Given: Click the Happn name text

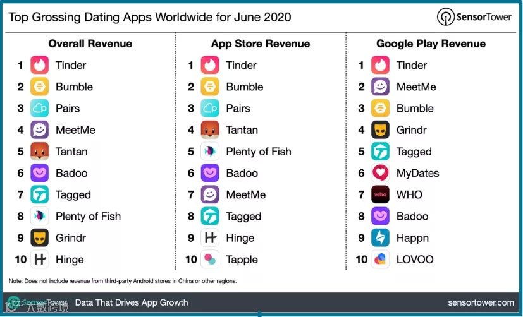Looking at the screenshot, I should pyautogui.click(x=412, y=239).
